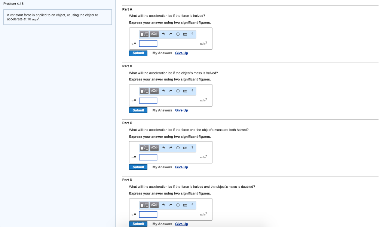
Task: Click Give Up link for Part A
Action: [181, 53]
